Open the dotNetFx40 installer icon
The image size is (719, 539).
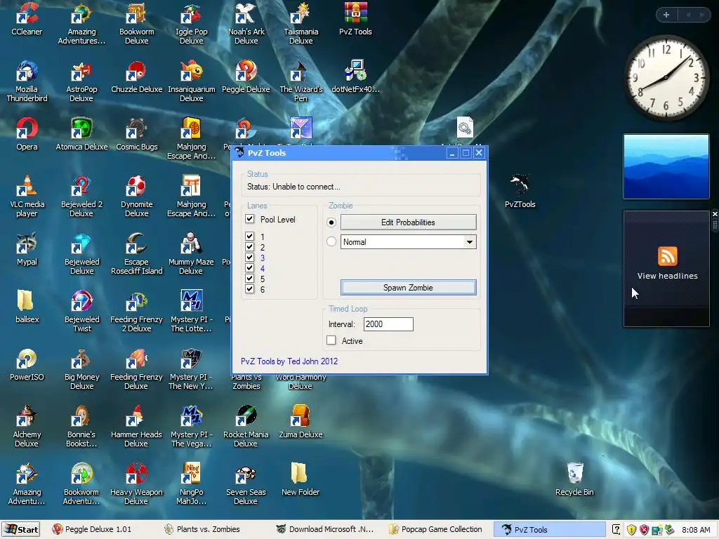click(x=355, y=77)
